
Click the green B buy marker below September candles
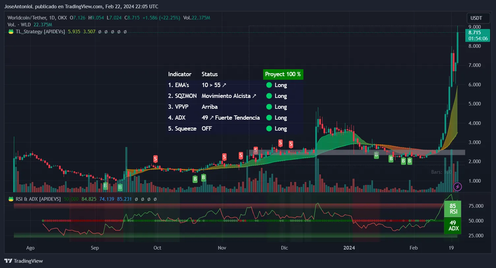pos(105,186)
